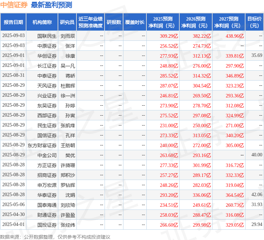Click the 274.73亿 value
264x240 pixels.
pyautogui.click(x=202, y=46)
